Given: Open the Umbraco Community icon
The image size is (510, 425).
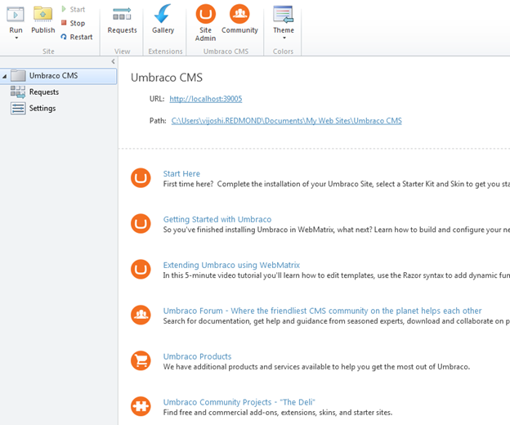Looking at the screenshot, I should pyautogui.click(x=239, y=14).
